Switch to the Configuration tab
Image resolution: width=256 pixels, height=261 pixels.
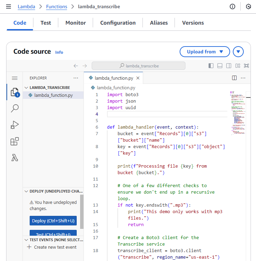(x=118, y=23)
